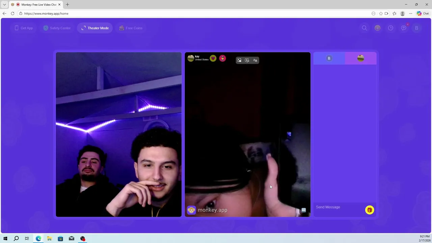Reload the page

tap(12, 13)
